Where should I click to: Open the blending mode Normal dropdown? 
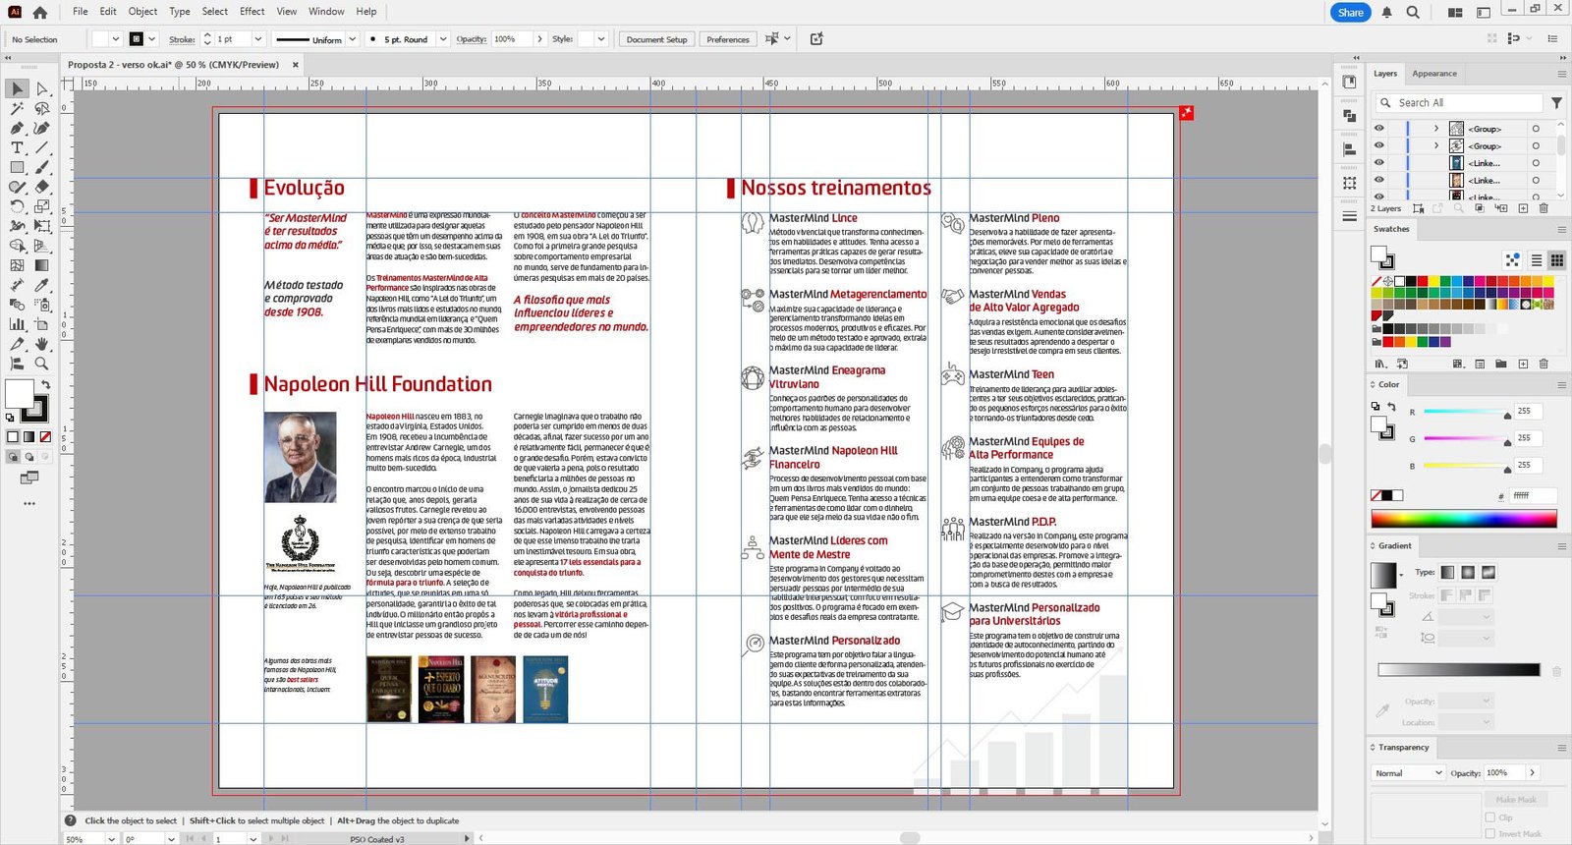1408,773
